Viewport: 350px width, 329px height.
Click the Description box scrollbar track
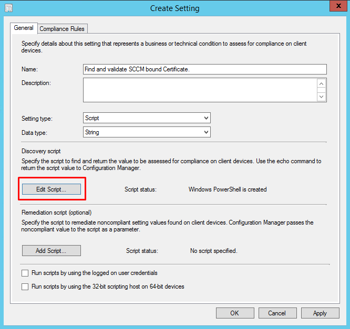321,90
